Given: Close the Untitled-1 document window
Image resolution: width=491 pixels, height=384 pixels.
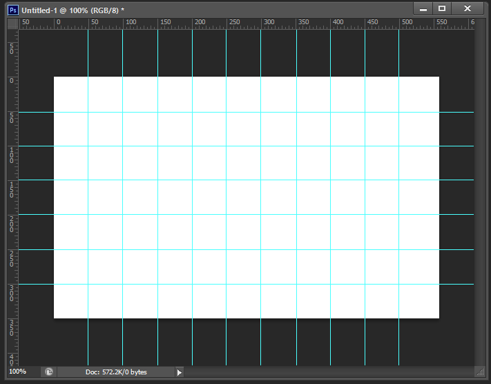Looking at the screenshot, I should coord(468,9).
